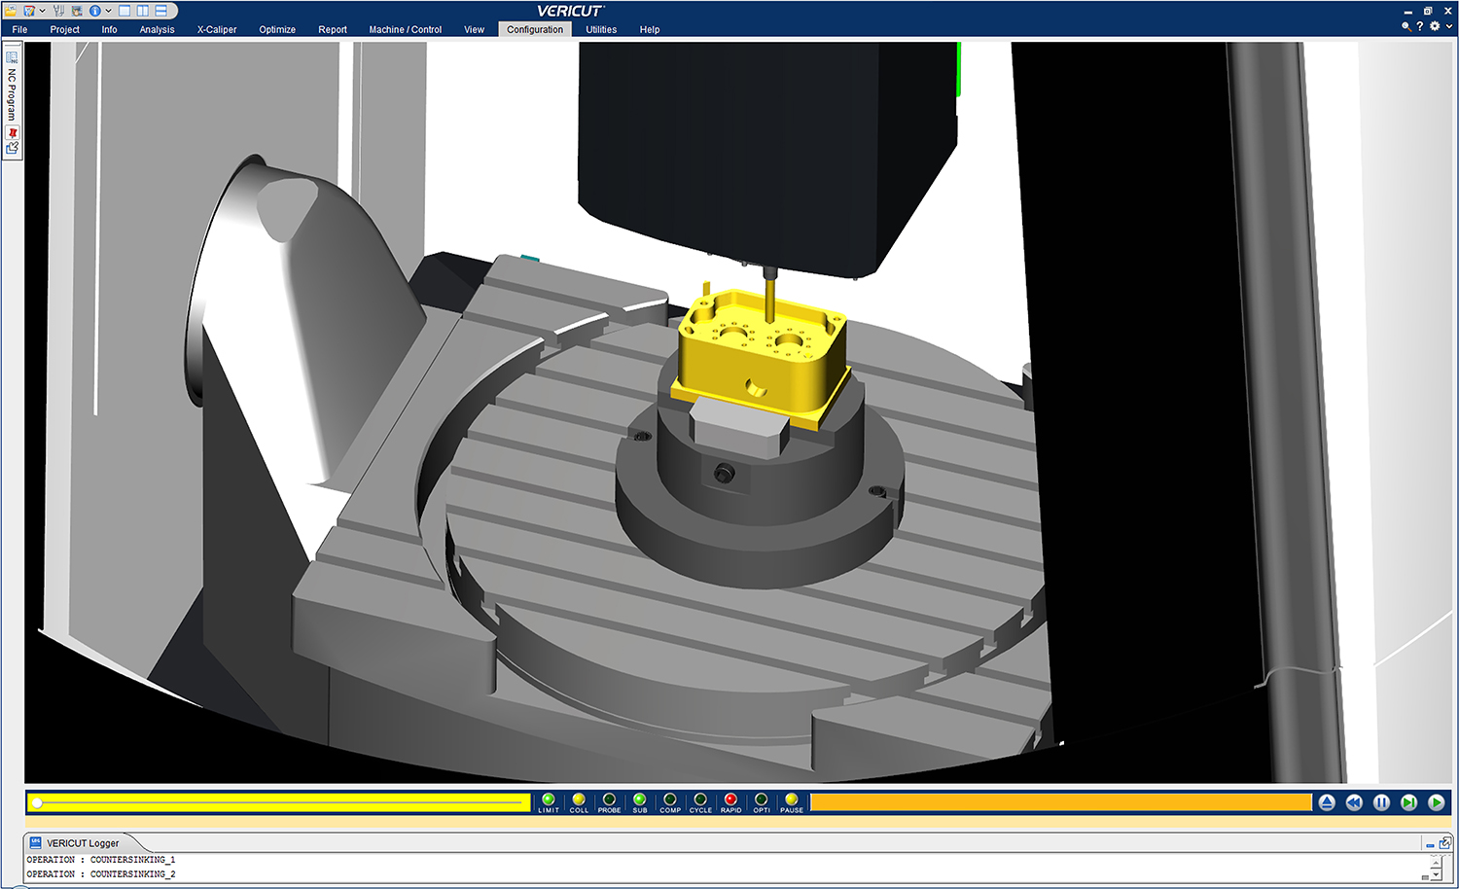Open the X-Caliper menu
The height and width of the screenshot is (889, 1459).
217,30
